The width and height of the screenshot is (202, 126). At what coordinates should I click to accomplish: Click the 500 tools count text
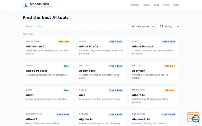(x=28, y=34)
